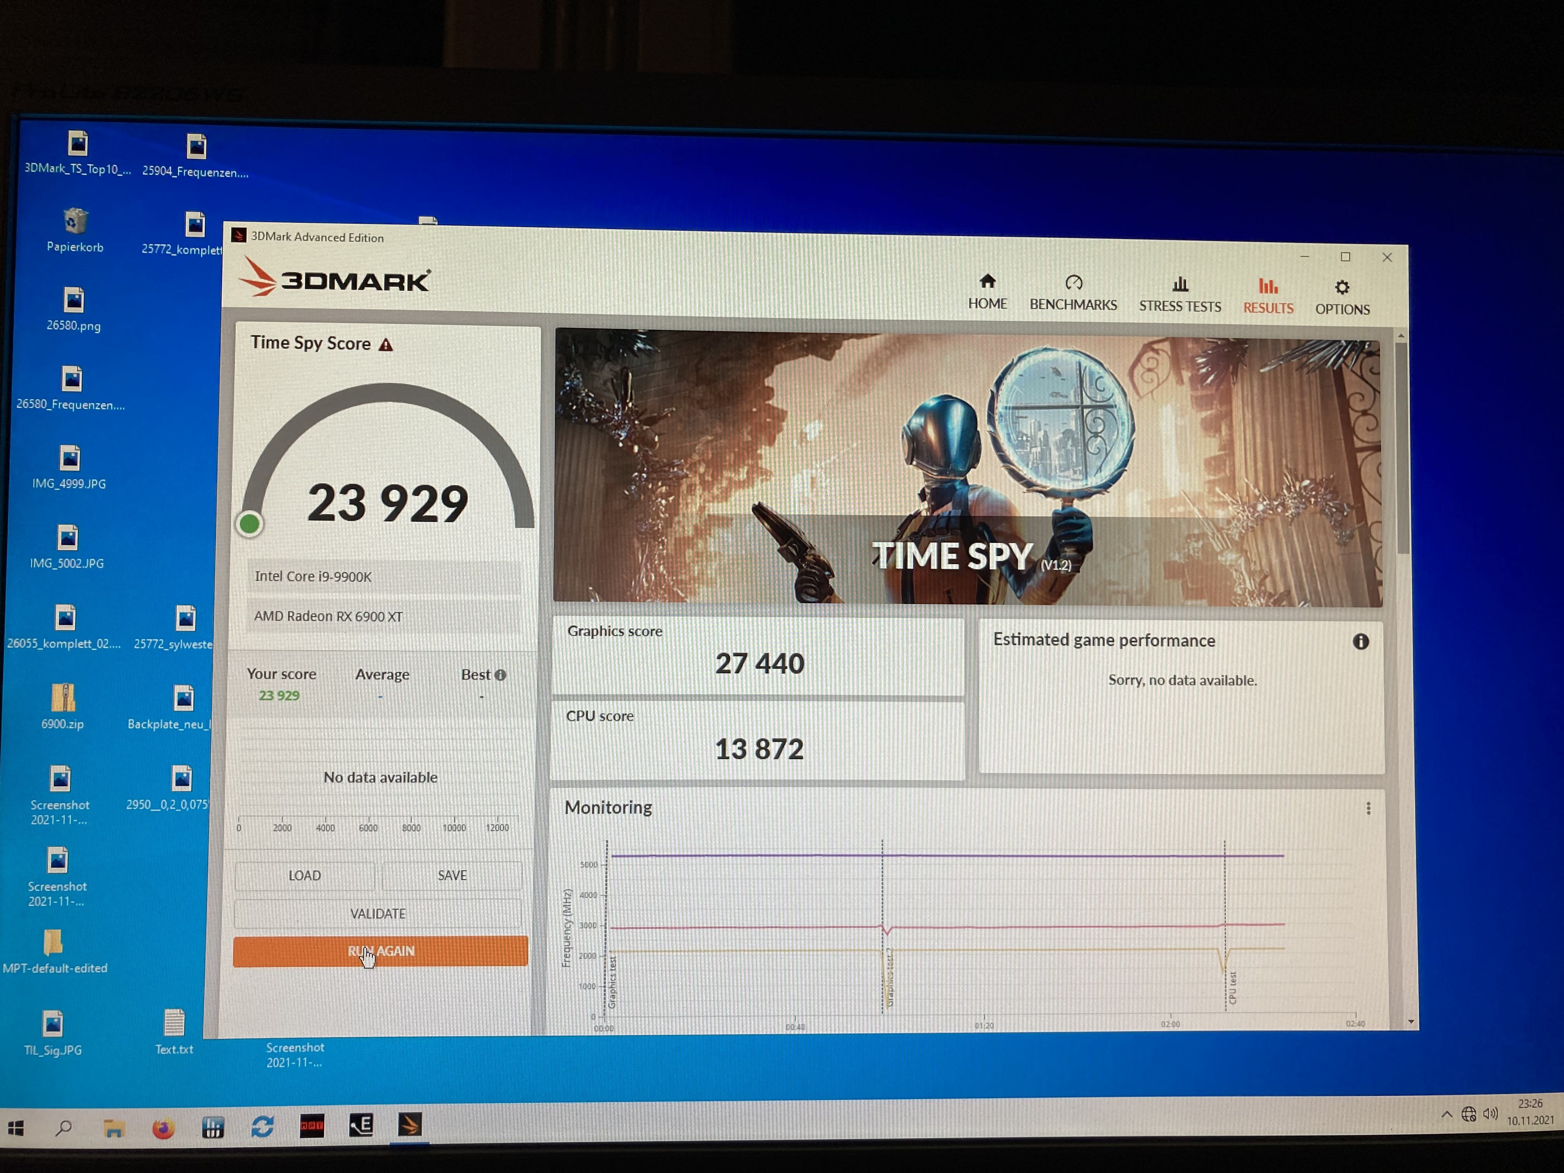Screen dimensions: 1564x1173
Task: Click the Intel Core i9-9900K label
Action: [313, 576]
